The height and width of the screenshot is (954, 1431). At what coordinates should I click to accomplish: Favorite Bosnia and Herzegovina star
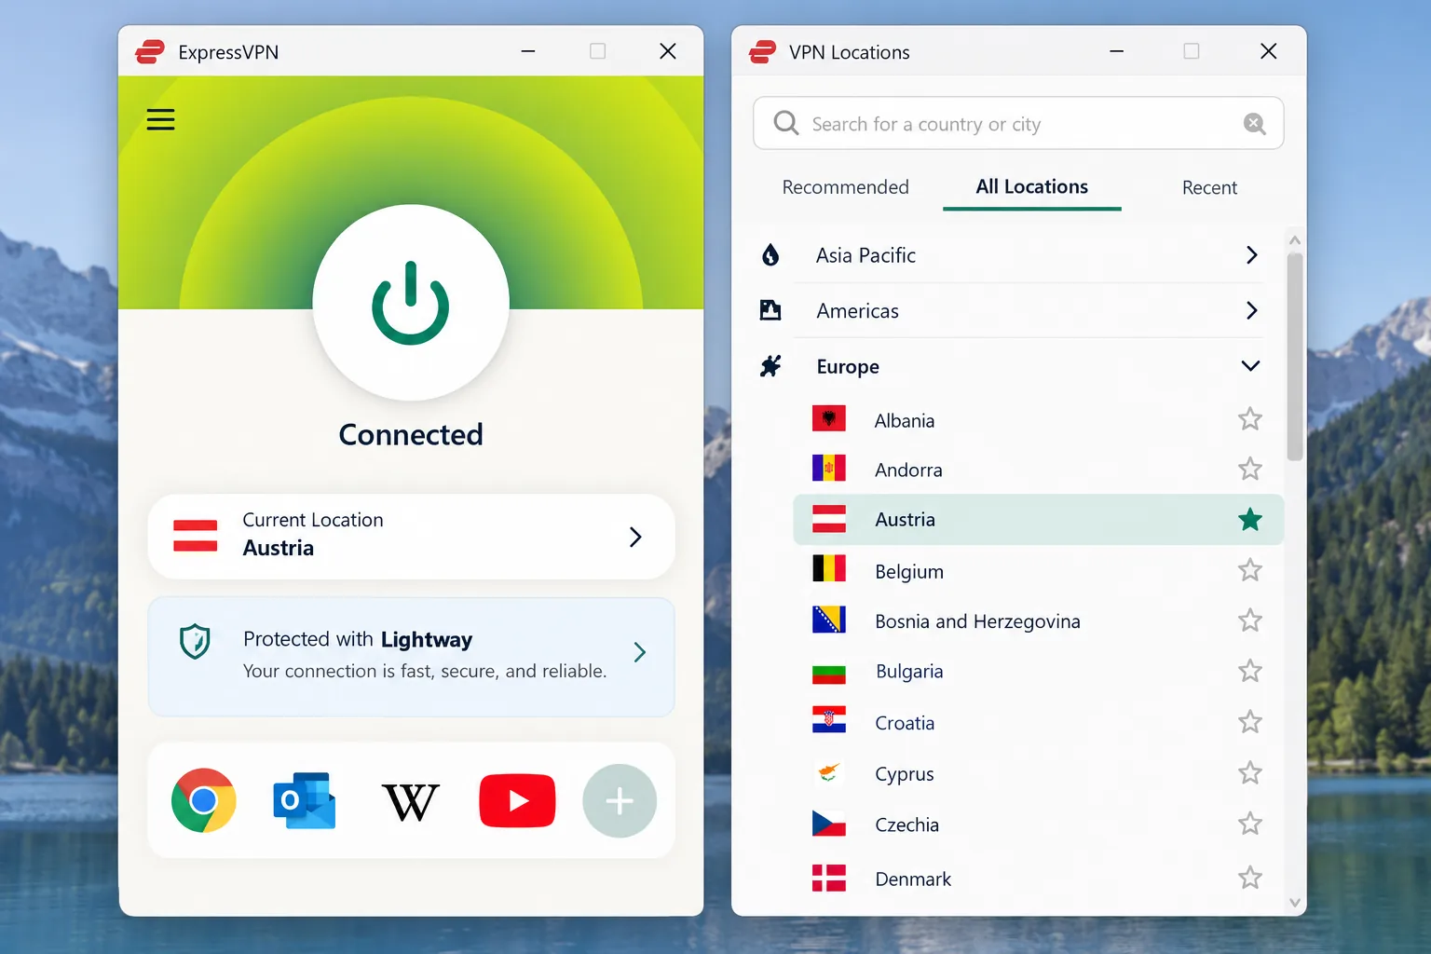point(1250,620)
